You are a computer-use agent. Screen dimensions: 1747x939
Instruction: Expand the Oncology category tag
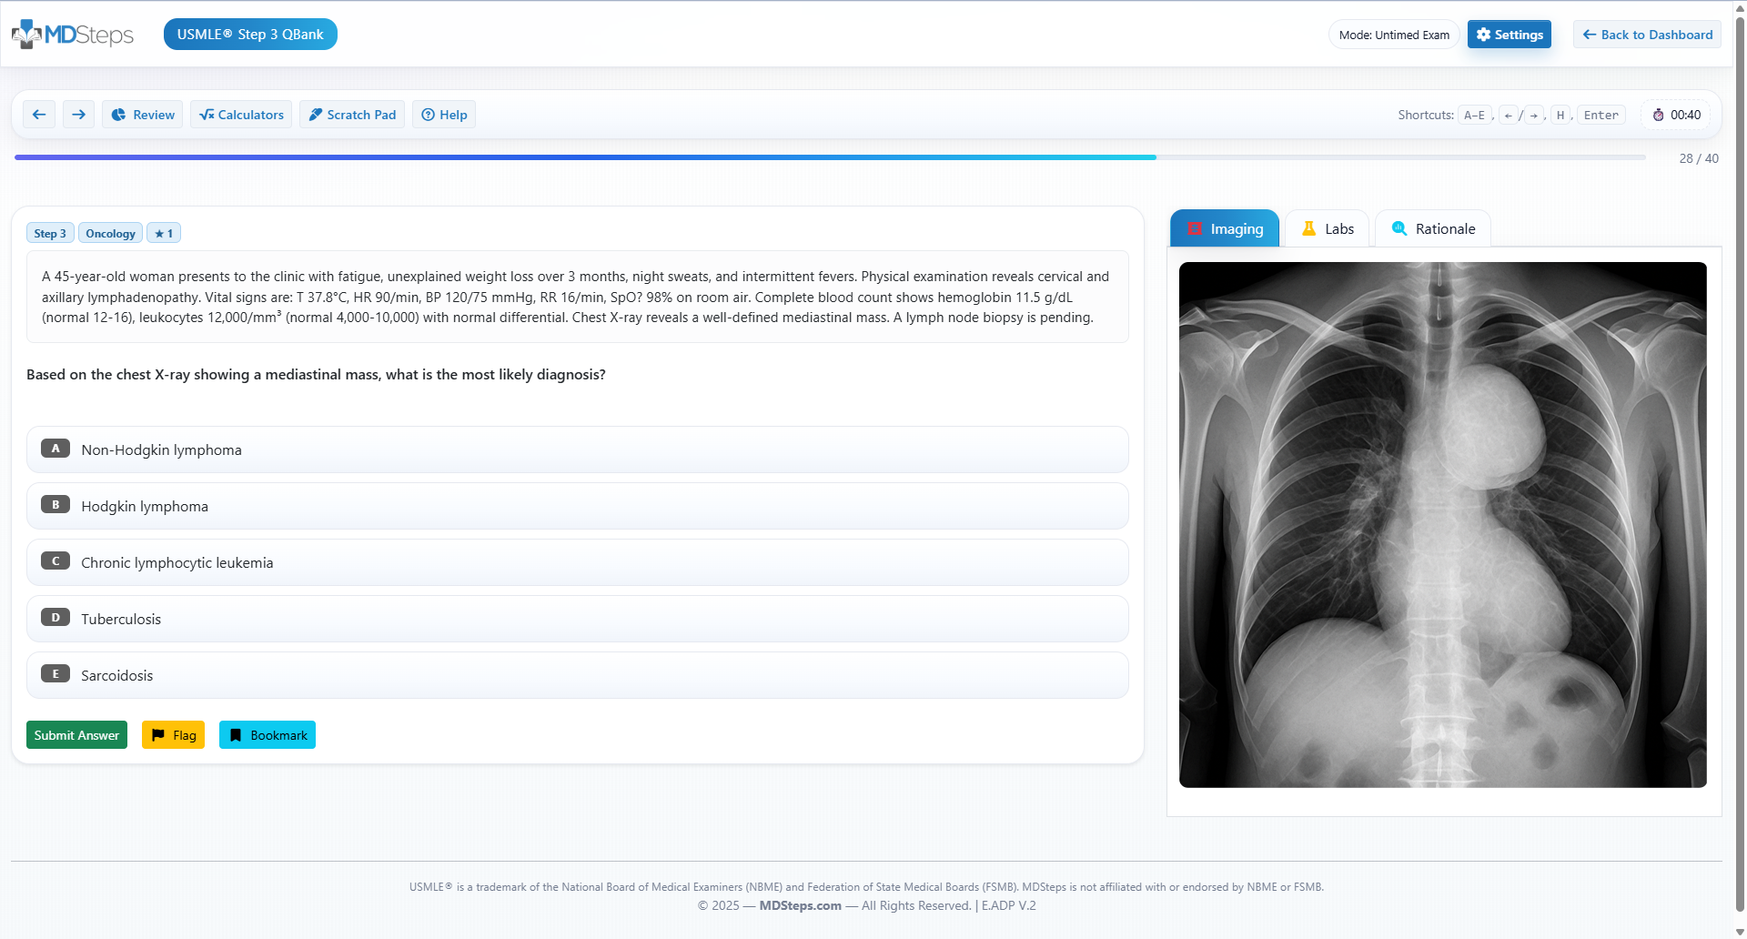coord(110,233)
